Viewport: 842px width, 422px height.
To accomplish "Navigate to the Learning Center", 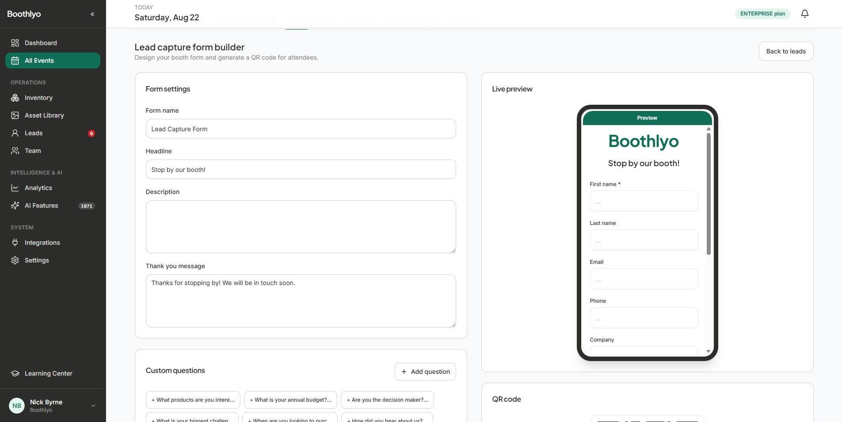I will click(x=53, y=373).
